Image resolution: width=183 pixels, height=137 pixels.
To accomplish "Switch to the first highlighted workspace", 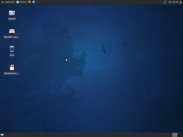I will click(175, 135).
